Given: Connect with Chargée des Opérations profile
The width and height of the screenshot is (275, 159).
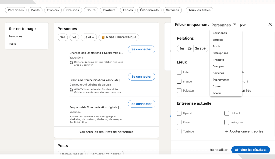Looking at the screenshot, I should click(x=141, y=49).
